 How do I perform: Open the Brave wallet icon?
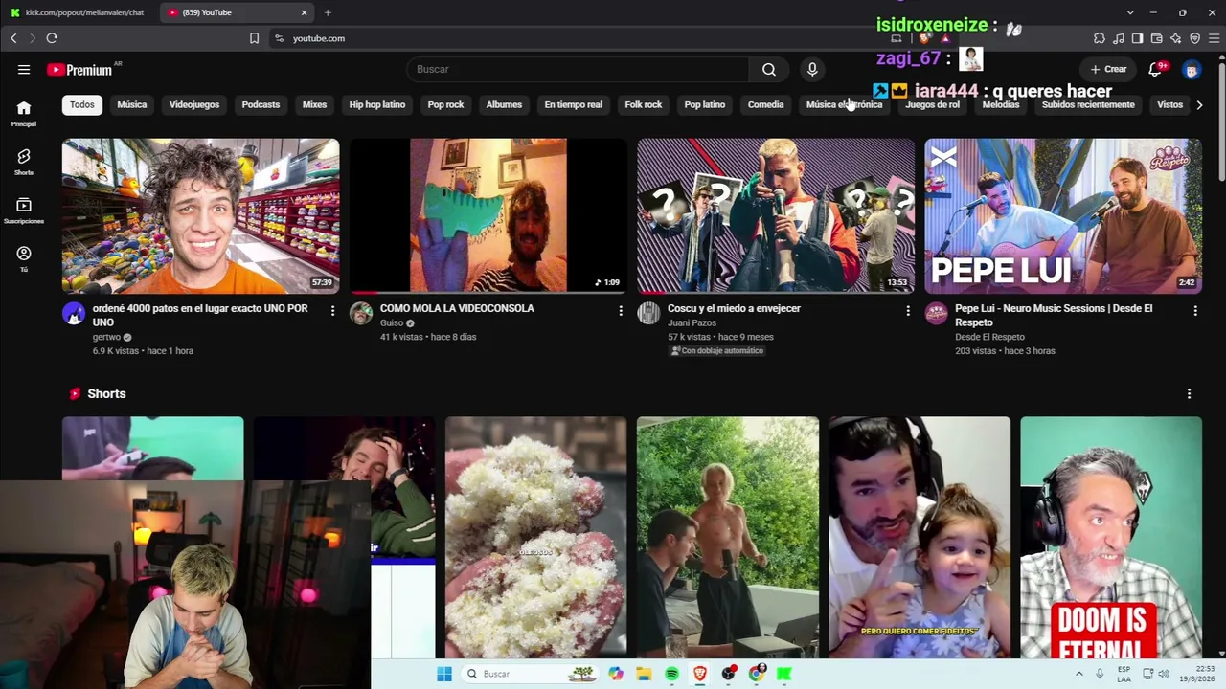click(1157, 38)
